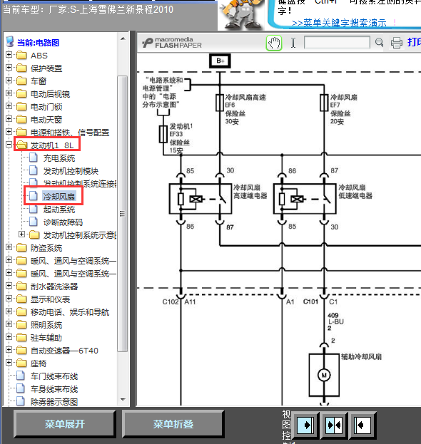Screen dimensions: 421x444
Task: Expand the 电动后视镜 tree node
Action: pos(9,93)
